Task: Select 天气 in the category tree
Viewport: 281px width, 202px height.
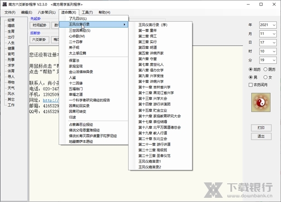Action: click(x=11, y=88)
